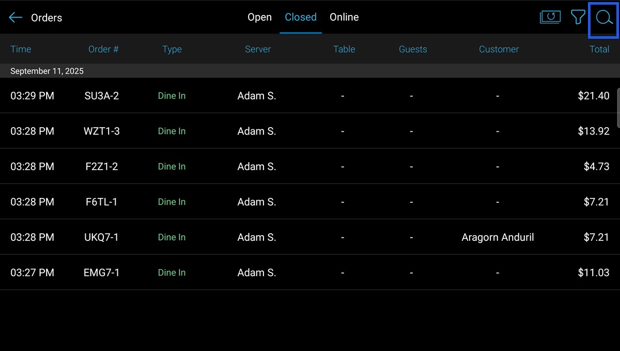
Task: Click the $4.73 total
Action: pyautogui.click(x=596, y=166)
